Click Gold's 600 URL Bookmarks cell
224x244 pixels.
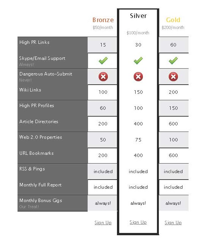(173, 155)
